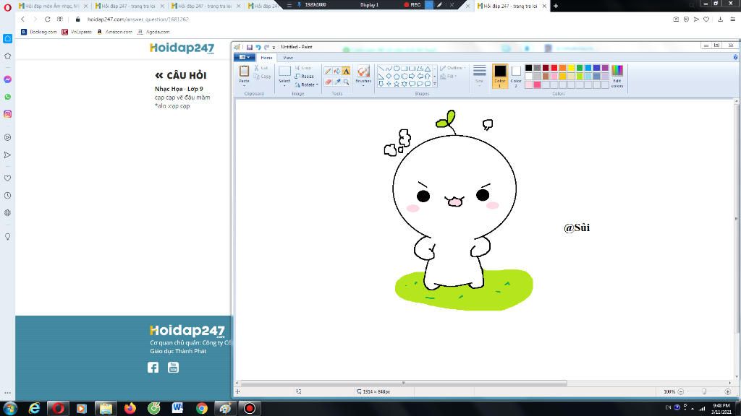The height and width of the screenshot is (416, 741).
Task: Click zoom in plus button in Paint
Action: coord(728,391)
